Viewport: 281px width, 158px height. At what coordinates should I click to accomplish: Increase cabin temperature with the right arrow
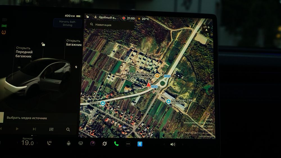click(37, 143)
